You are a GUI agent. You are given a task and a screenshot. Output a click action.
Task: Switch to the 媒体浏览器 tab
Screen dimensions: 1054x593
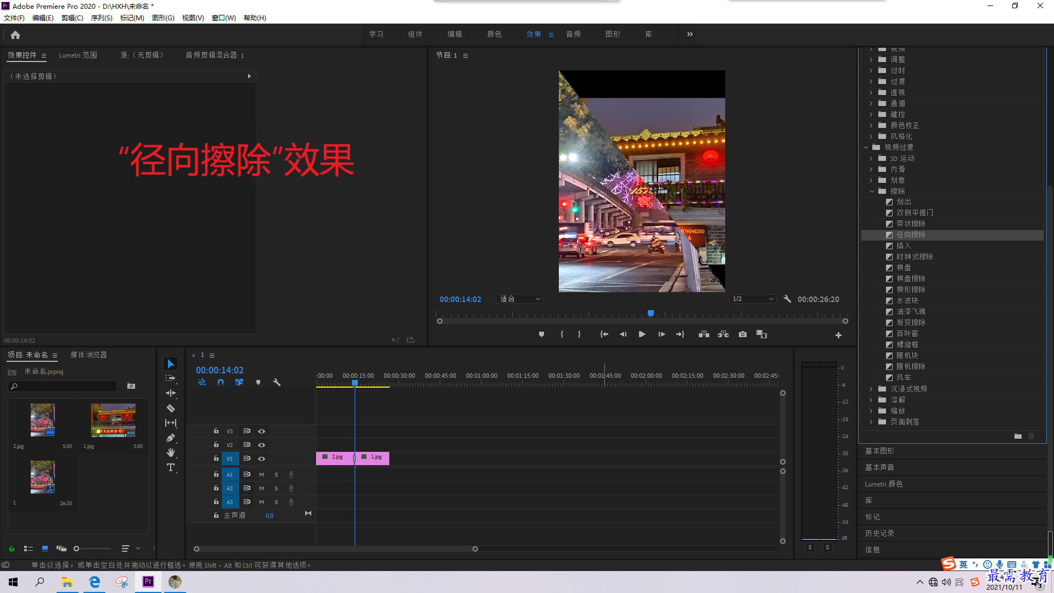tap(88, 355)
